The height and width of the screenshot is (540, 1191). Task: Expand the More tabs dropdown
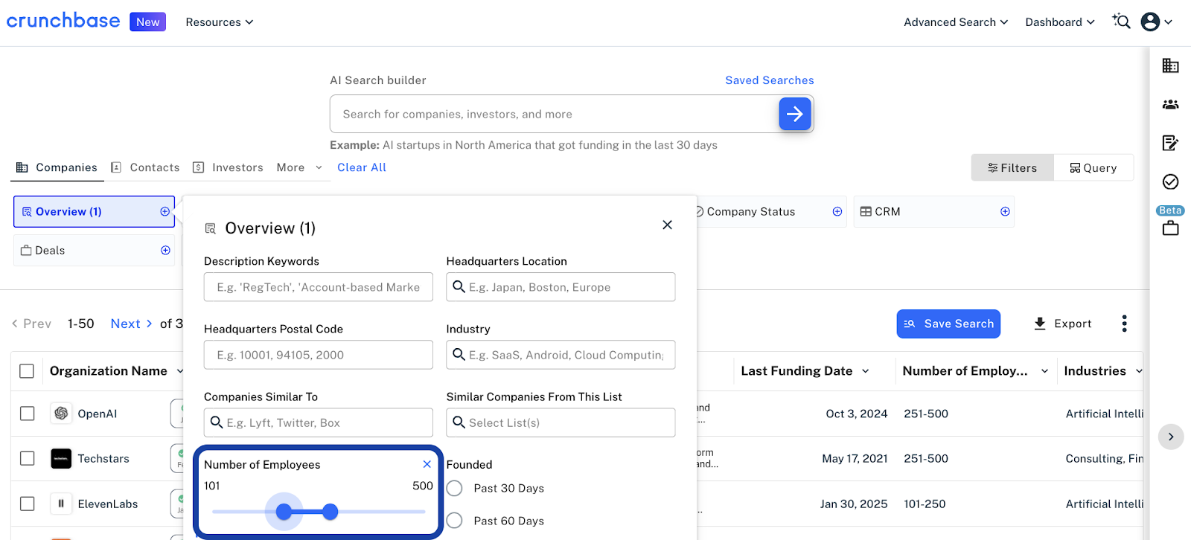[x=299, y=167]
